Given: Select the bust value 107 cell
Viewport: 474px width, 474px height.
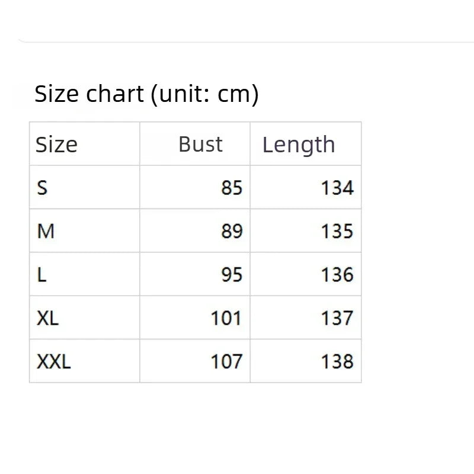Looking at the screenshot, I should click(x=226, y=361).
